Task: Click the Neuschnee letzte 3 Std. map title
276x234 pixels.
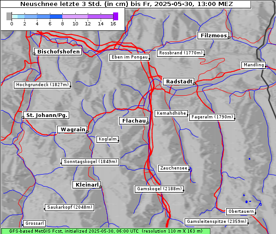Action: (126, 4)
